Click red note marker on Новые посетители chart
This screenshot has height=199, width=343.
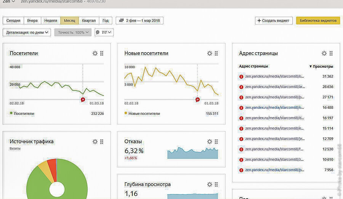point(197,99)
